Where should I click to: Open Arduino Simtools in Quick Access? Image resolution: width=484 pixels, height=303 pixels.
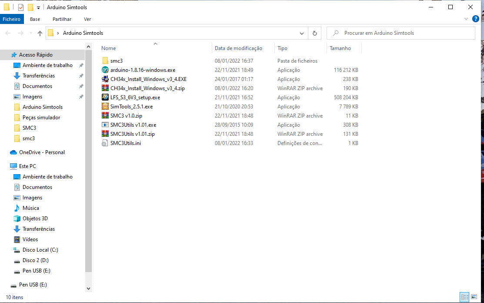42,107
